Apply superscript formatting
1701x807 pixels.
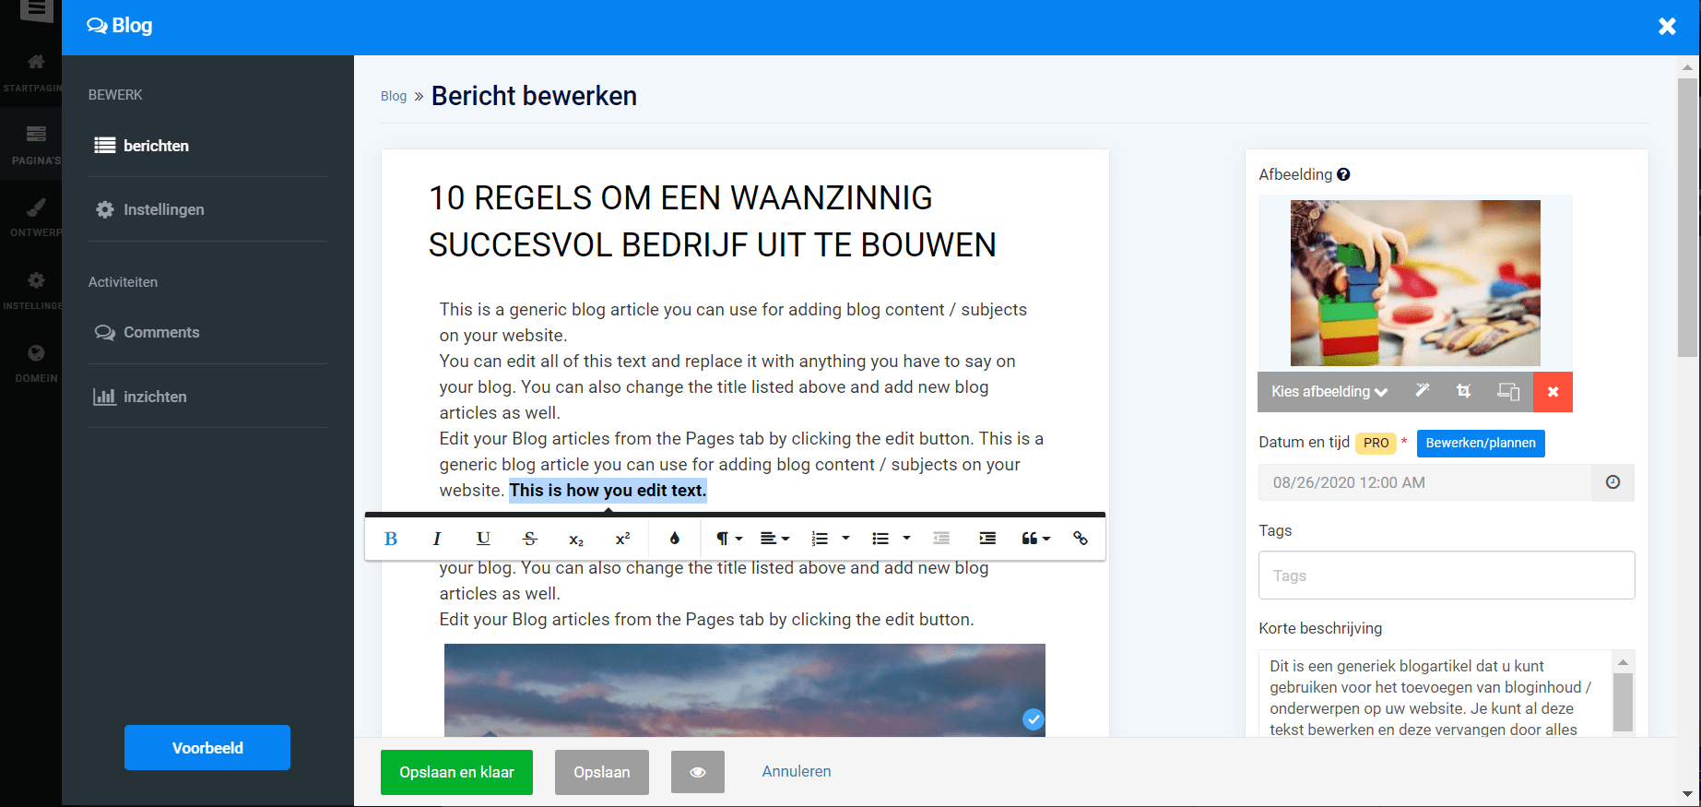click(622, 539)
